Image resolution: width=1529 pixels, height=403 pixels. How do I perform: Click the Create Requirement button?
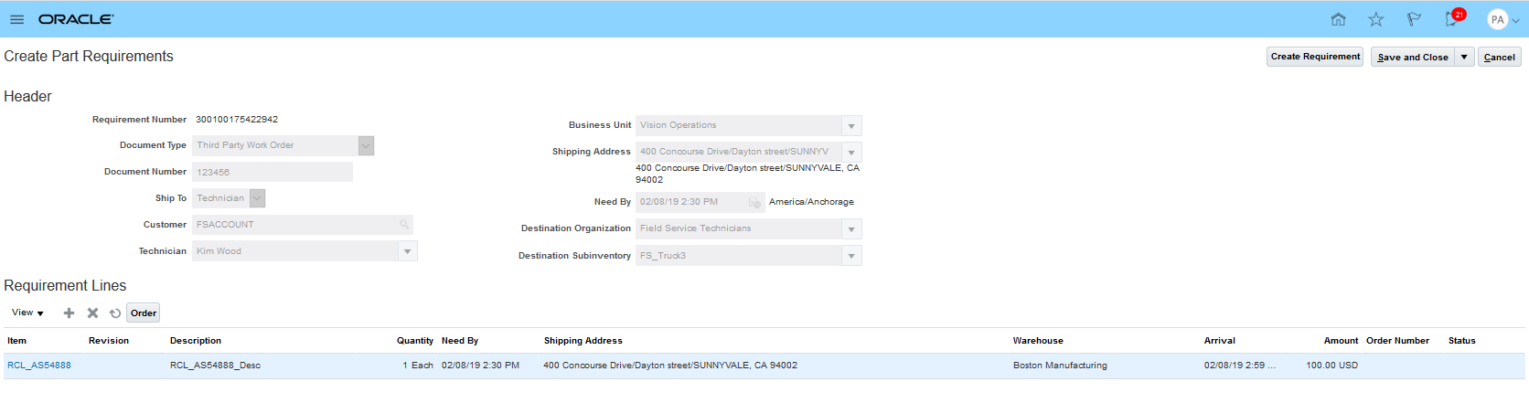pos(1315,57)
